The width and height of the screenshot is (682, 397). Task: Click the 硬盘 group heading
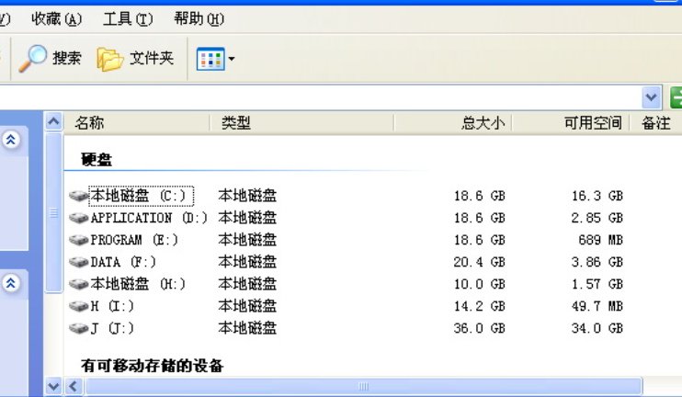click(97, 160)
